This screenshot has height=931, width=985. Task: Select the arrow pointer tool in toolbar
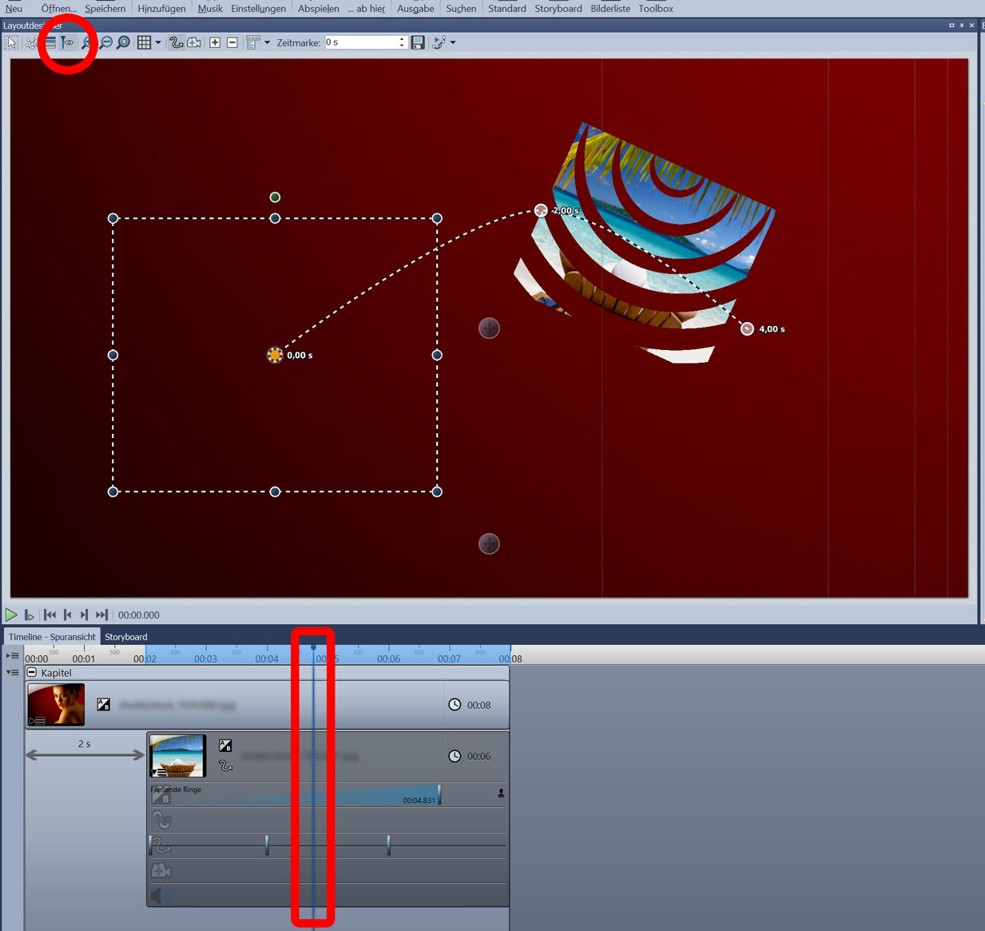coord(12,42)
